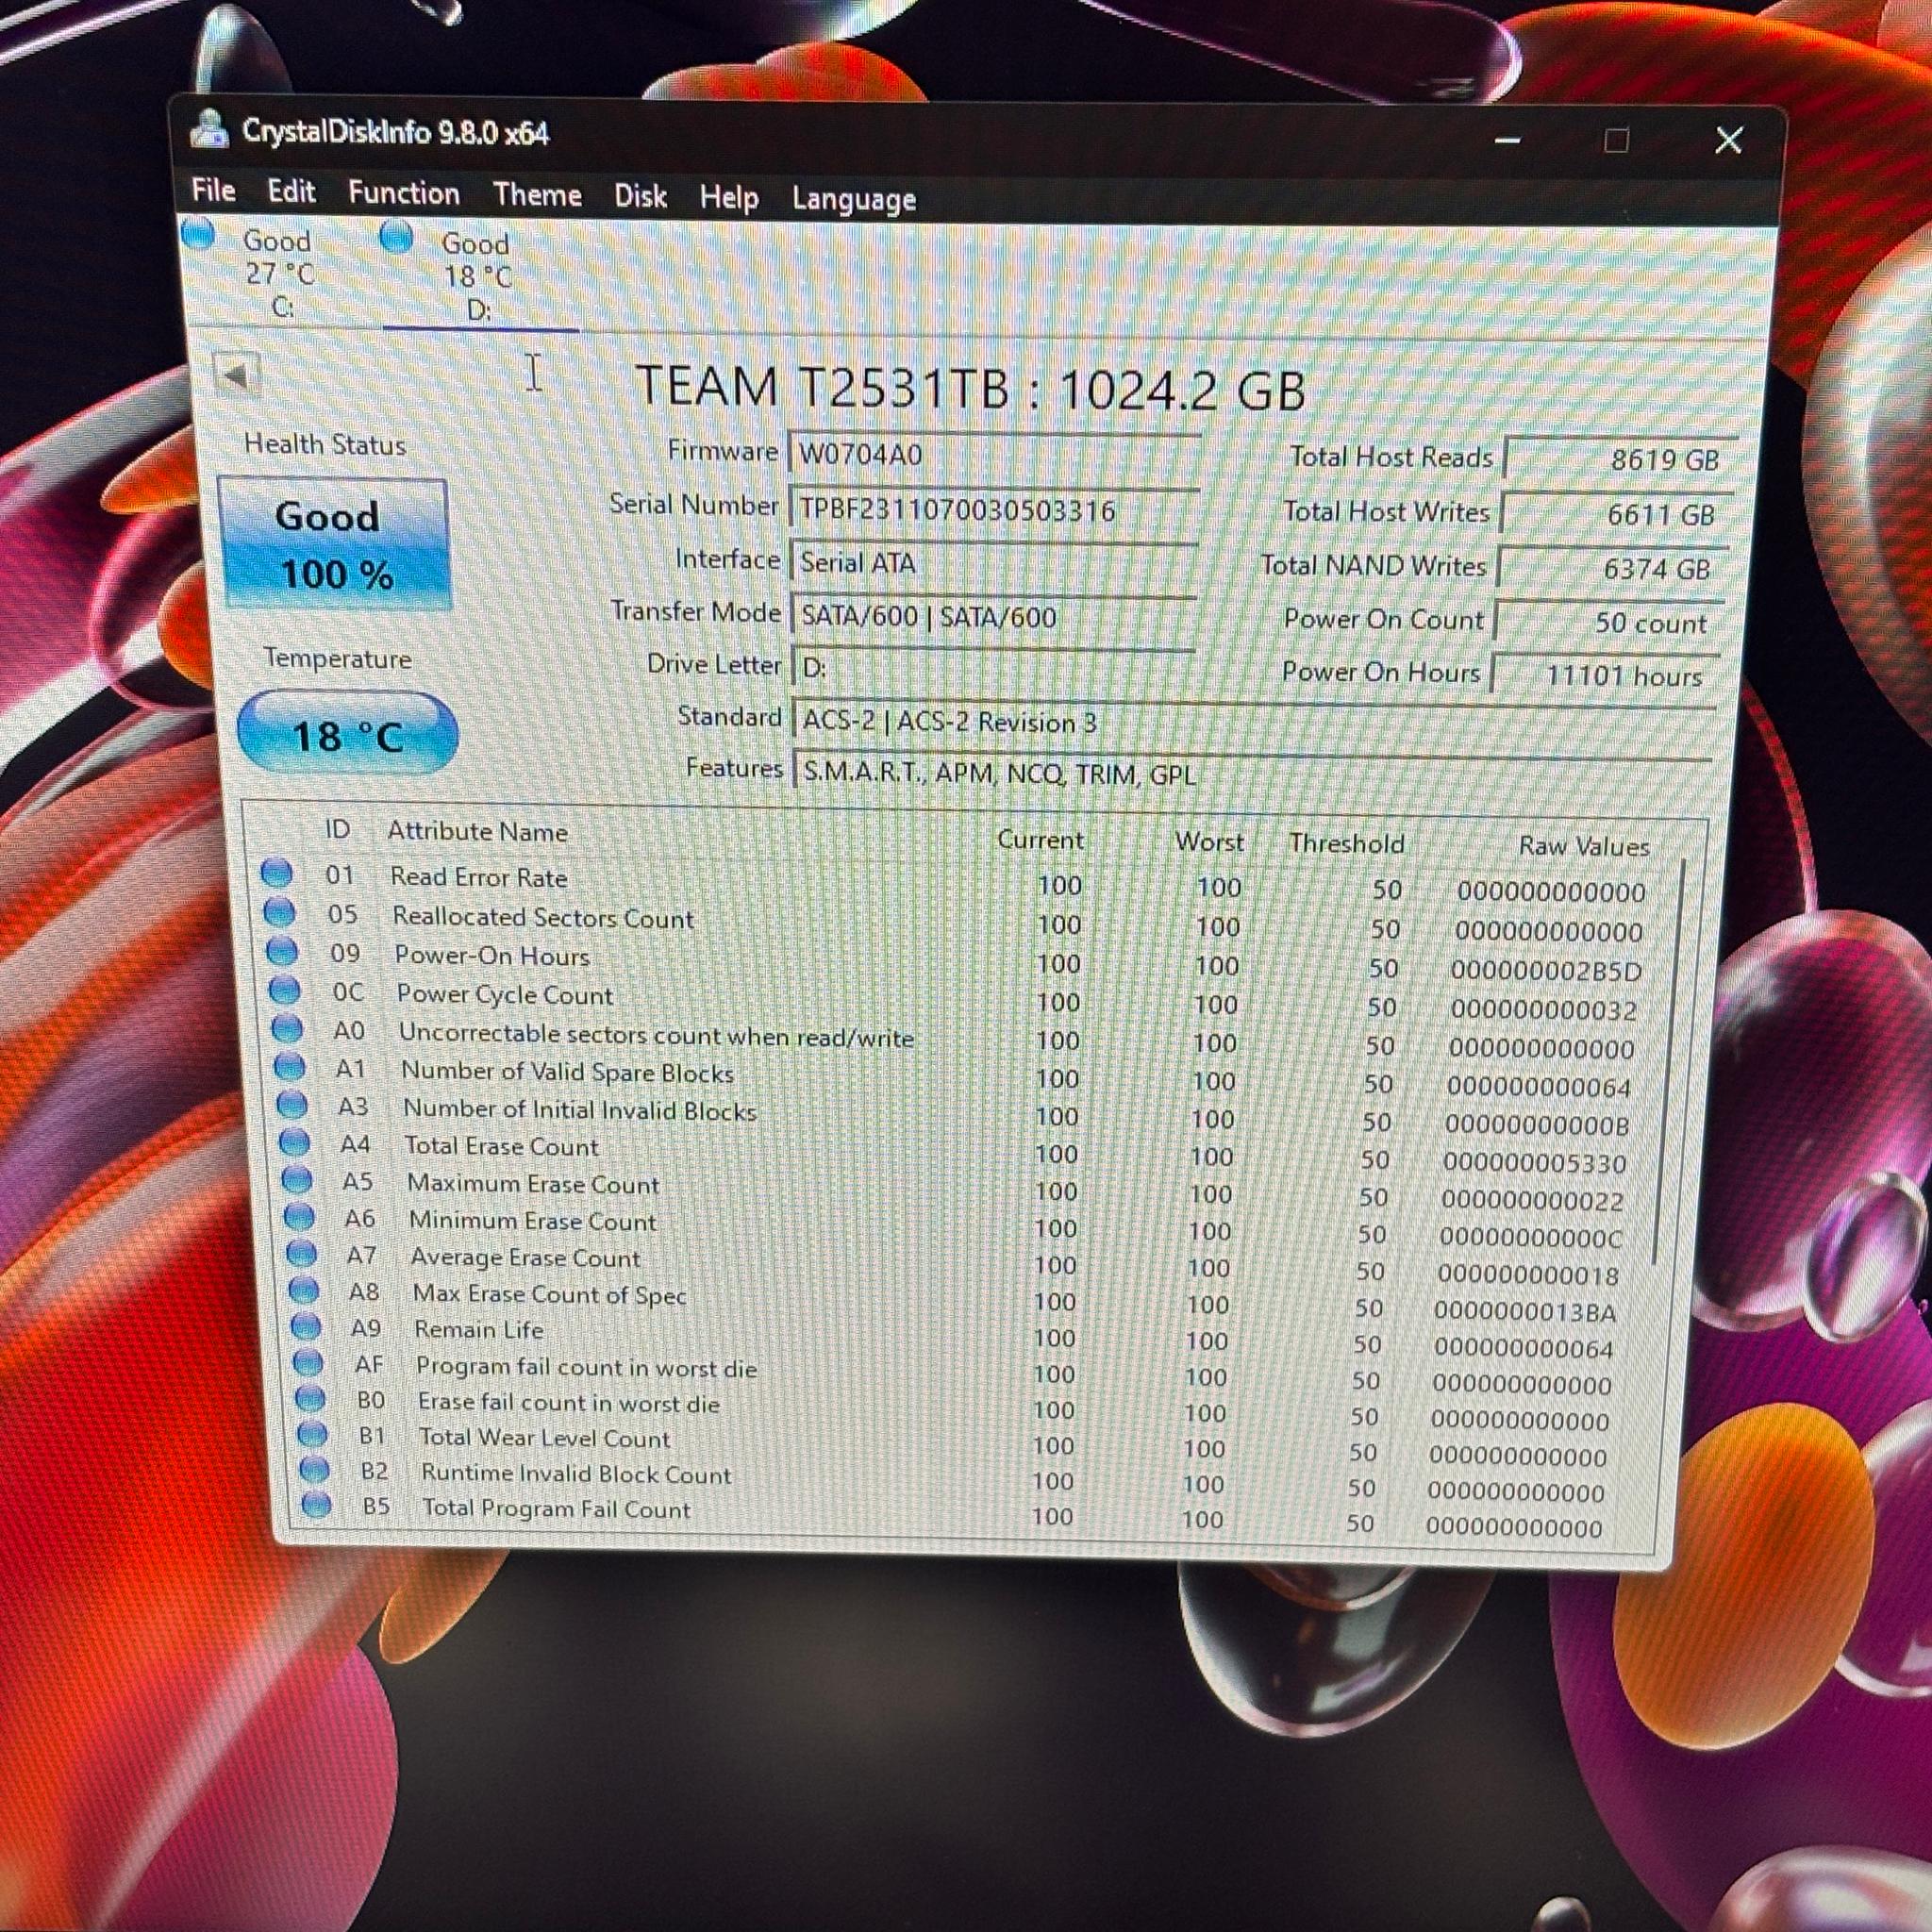Click status icon of Average Erase Count
This screenshot has height=1932, width=1932.
[x=302, y=1254]
